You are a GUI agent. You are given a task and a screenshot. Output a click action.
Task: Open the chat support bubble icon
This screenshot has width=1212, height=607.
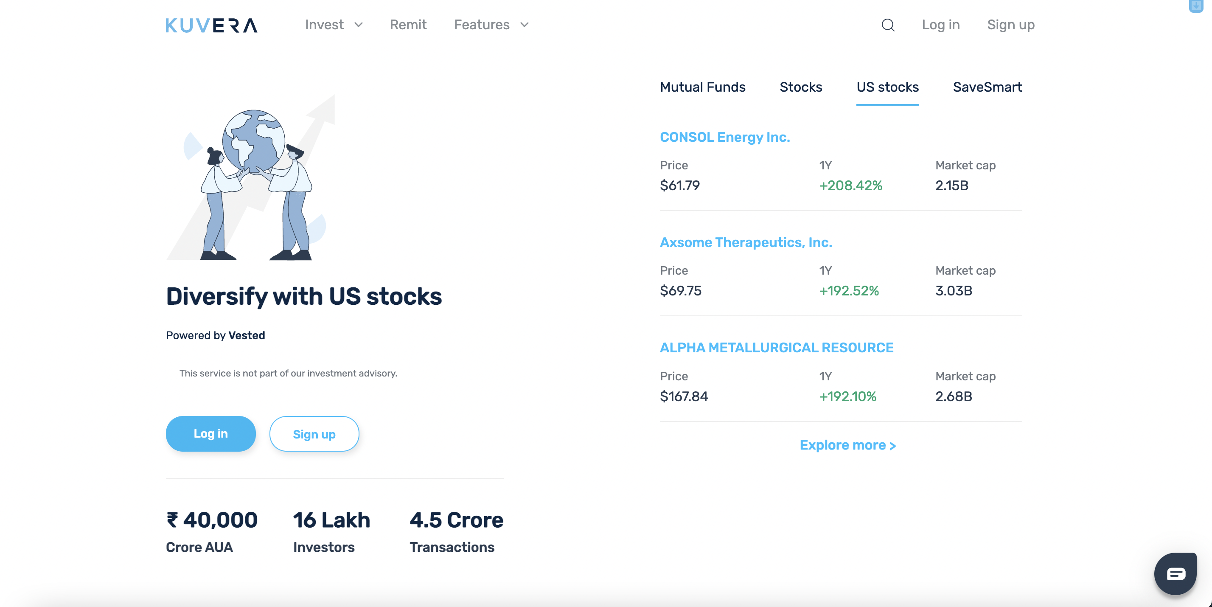click(1176, 573)
